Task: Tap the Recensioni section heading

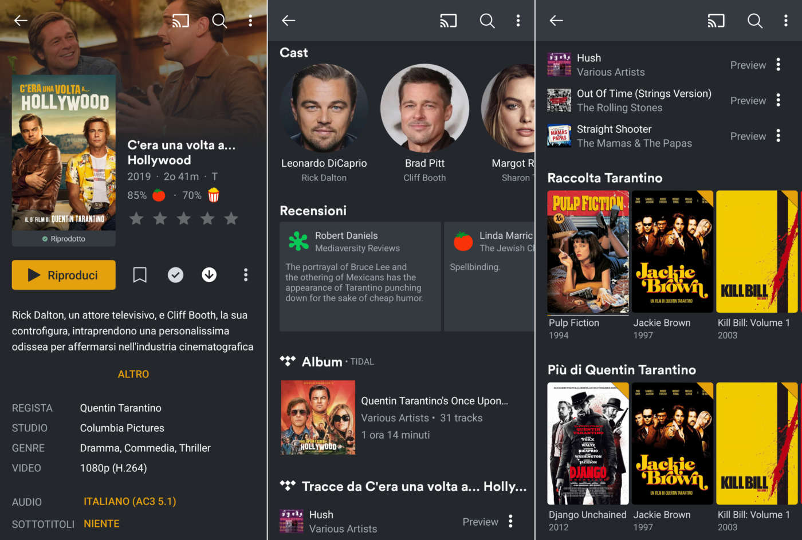Action: point(313,211)
